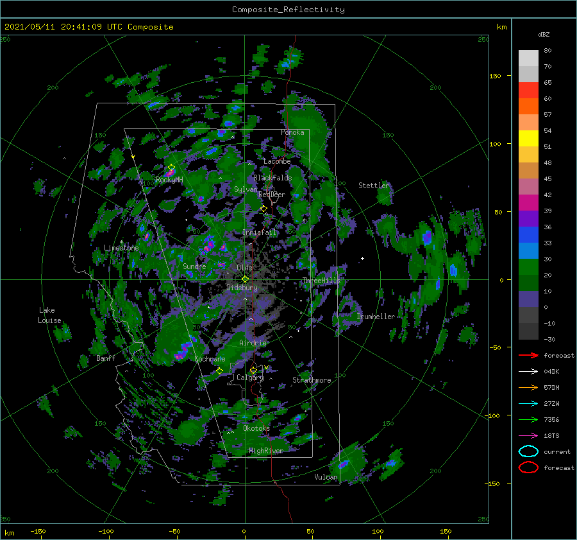Select the Lake Louise label
This screenshot has width=577, height=540.
(49, 315)
